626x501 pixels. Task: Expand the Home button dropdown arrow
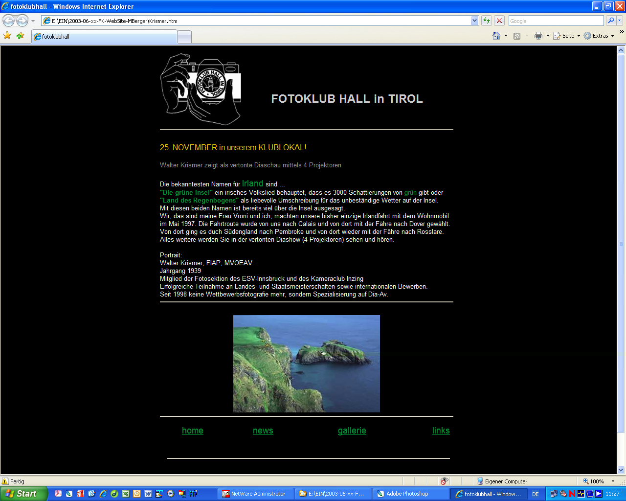tap(506, 36)
